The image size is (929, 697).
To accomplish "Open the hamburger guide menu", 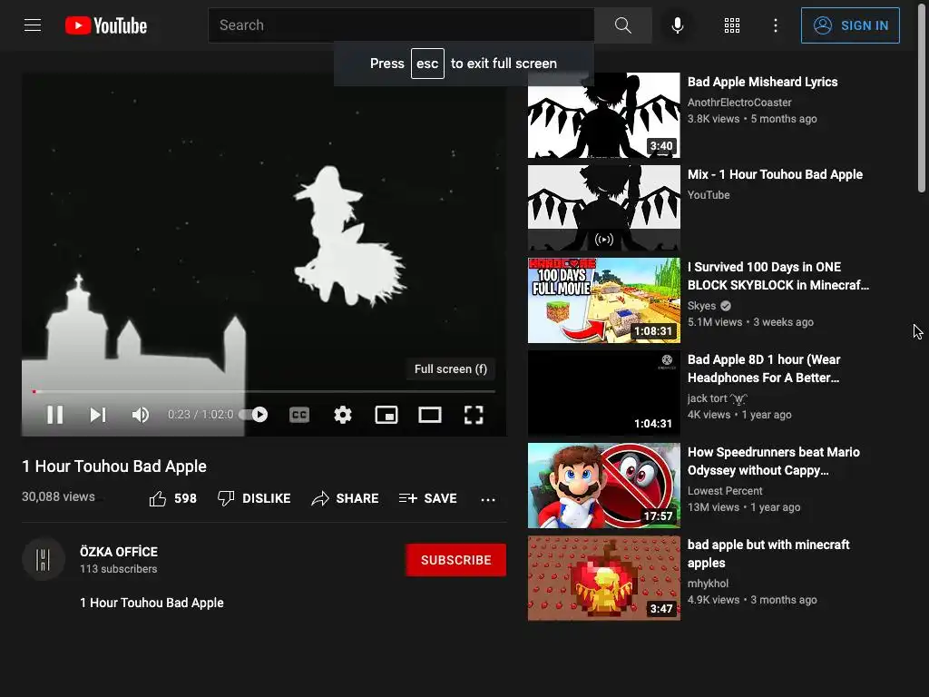I will click(33, 25).
